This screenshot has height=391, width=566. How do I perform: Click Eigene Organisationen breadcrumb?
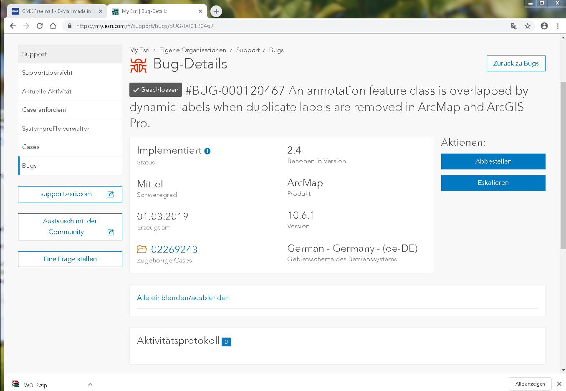193,50
